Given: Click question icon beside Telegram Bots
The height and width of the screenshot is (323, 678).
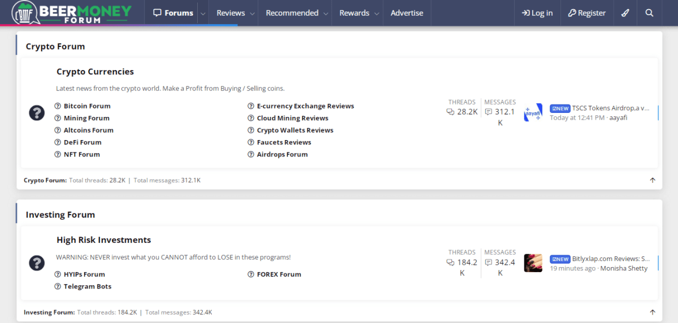Looking at the screenshot, I should (x=58, y=286).
